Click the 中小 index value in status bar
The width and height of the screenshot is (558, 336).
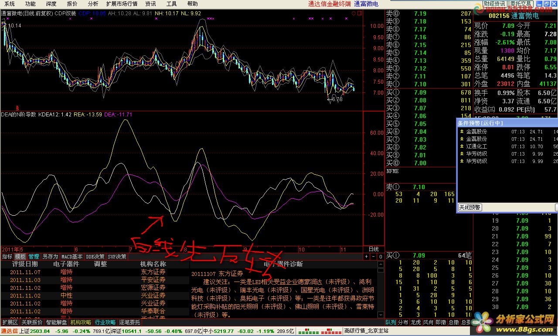(224, 331)
